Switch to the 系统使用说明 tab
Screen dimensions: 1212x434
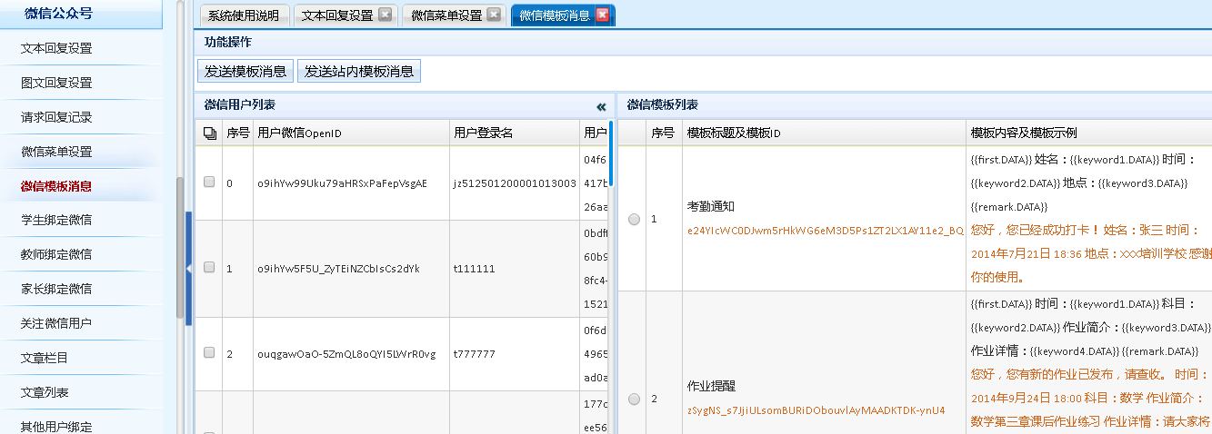pyautogui.click(x=243, y=15)
